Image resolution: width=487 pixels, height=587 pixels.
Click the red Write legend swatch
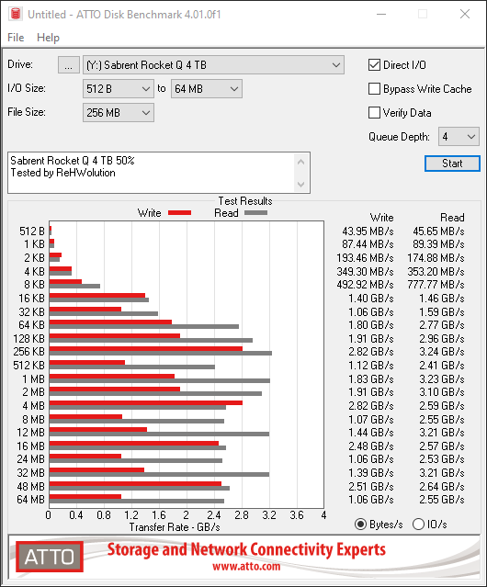point(180,212)
